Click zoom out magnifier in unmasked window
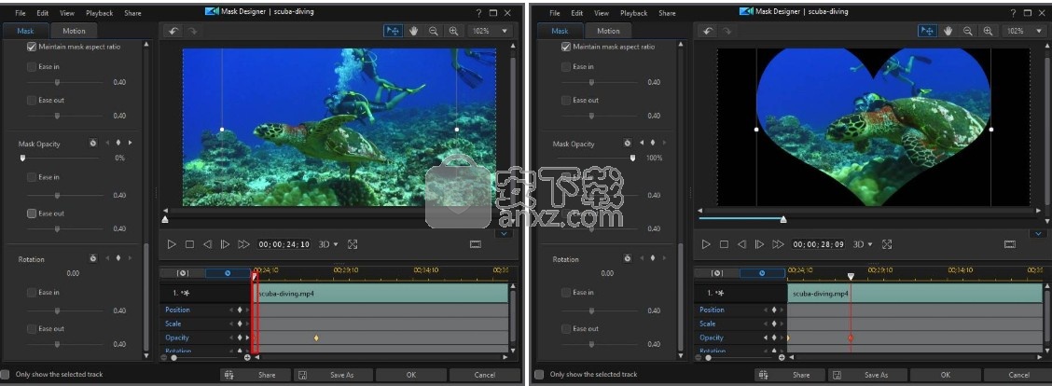The width and height of the screenshot is (1052, 386). [434, 31]
